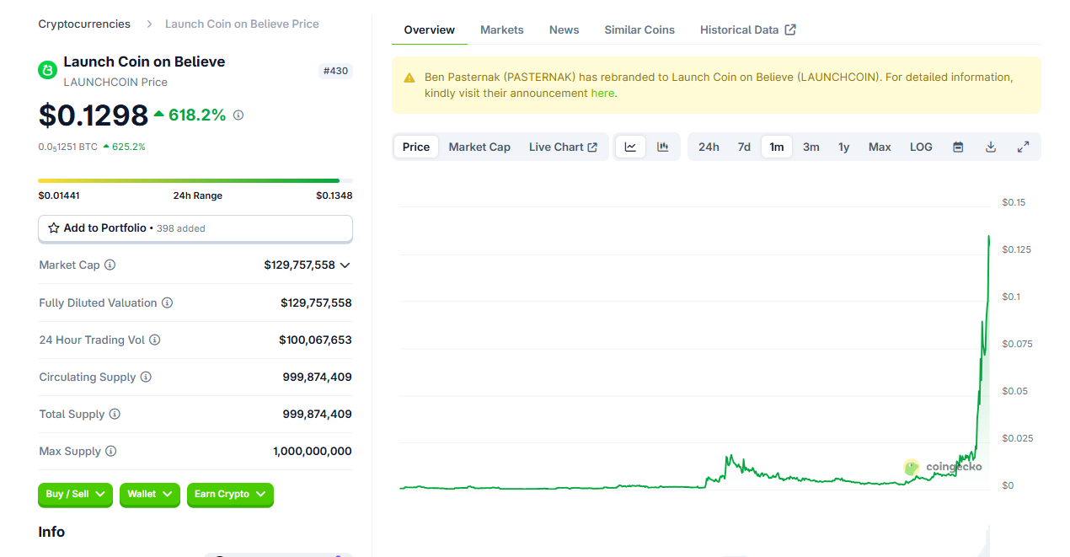Switch to the Similar Coins tab

[x=639, y=30]
